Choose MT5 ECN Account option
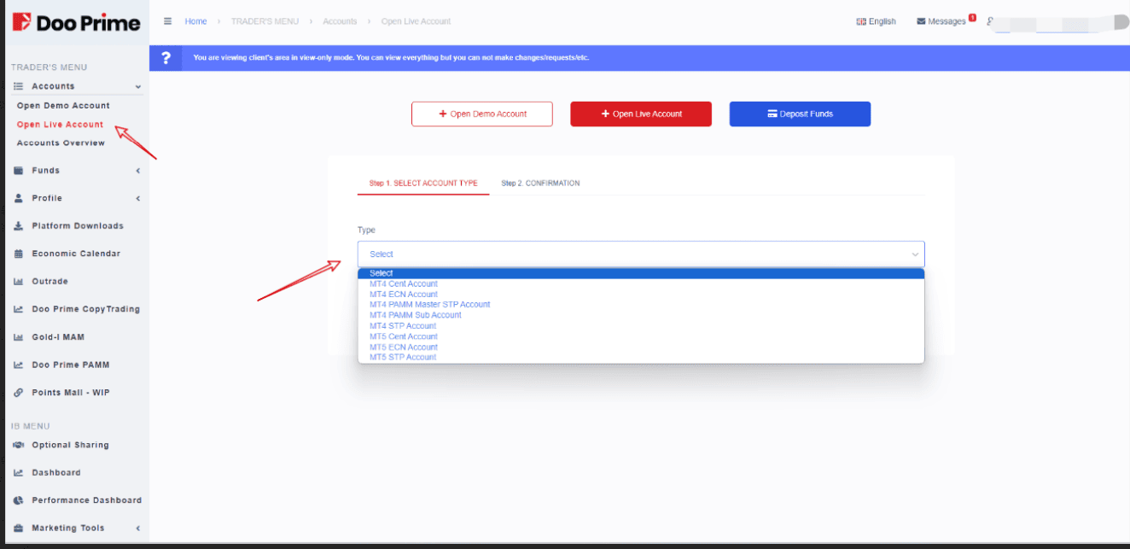1130x549 pixels. click(641, 347)
